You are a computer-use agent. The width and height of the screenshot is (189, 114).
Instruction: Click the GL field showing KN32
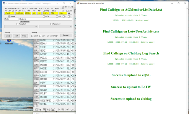pos(63,13)
